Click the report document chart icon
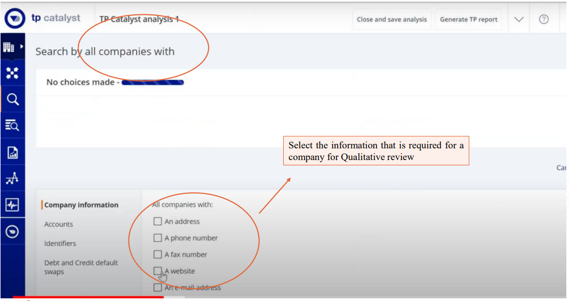Viewport: 569px width, 301px height. click(12, 153)
